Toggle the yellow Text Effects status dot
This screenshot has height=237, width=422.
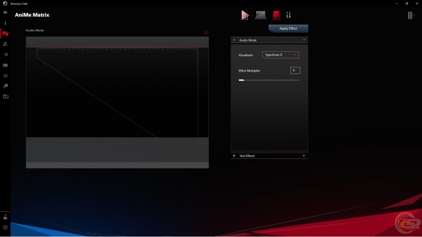234,156
